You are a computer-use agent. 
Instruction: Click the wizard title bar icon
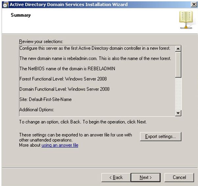5,5
